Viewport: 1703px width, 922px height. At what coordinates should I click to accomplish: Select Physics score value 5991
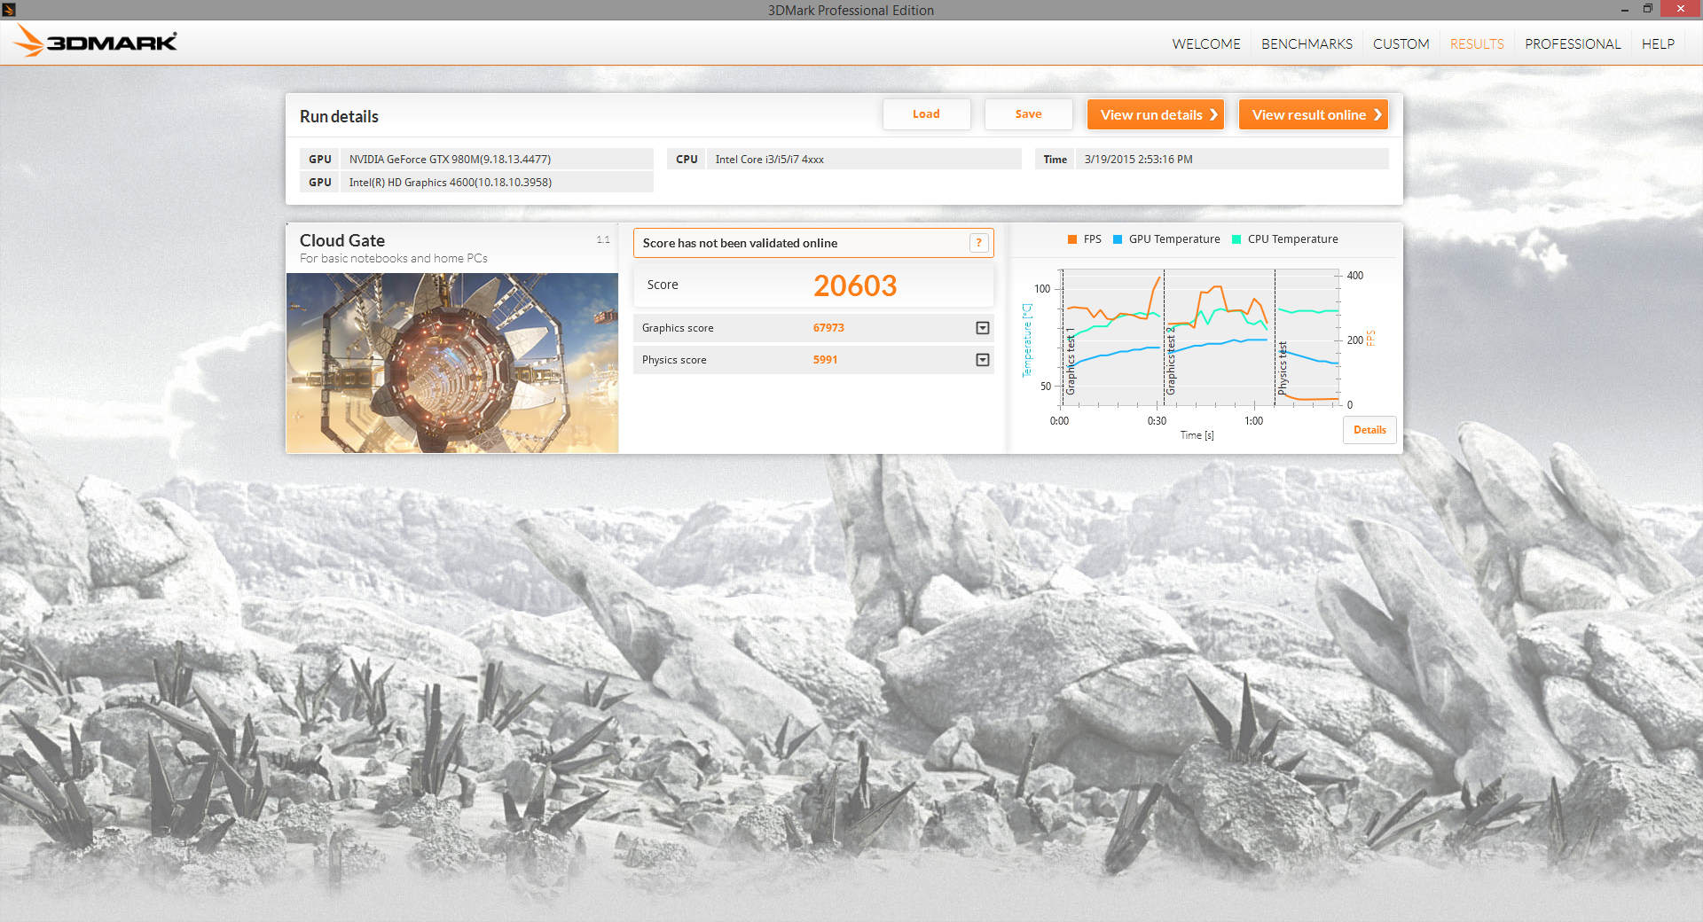825,360
